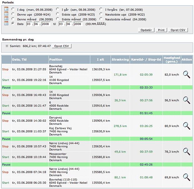Open magnifier for the 80,1 km trip
The height and width of the screenshot is (189, 194).
186,177
